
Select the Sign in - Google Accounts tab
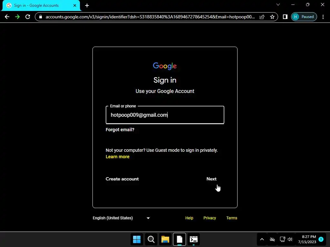point(41,5)
